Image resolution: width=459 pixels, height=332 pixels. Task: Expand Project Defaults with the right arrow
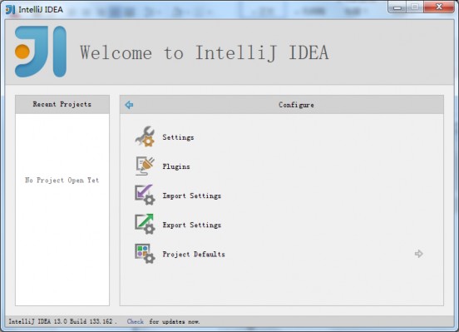pos(418,254)
